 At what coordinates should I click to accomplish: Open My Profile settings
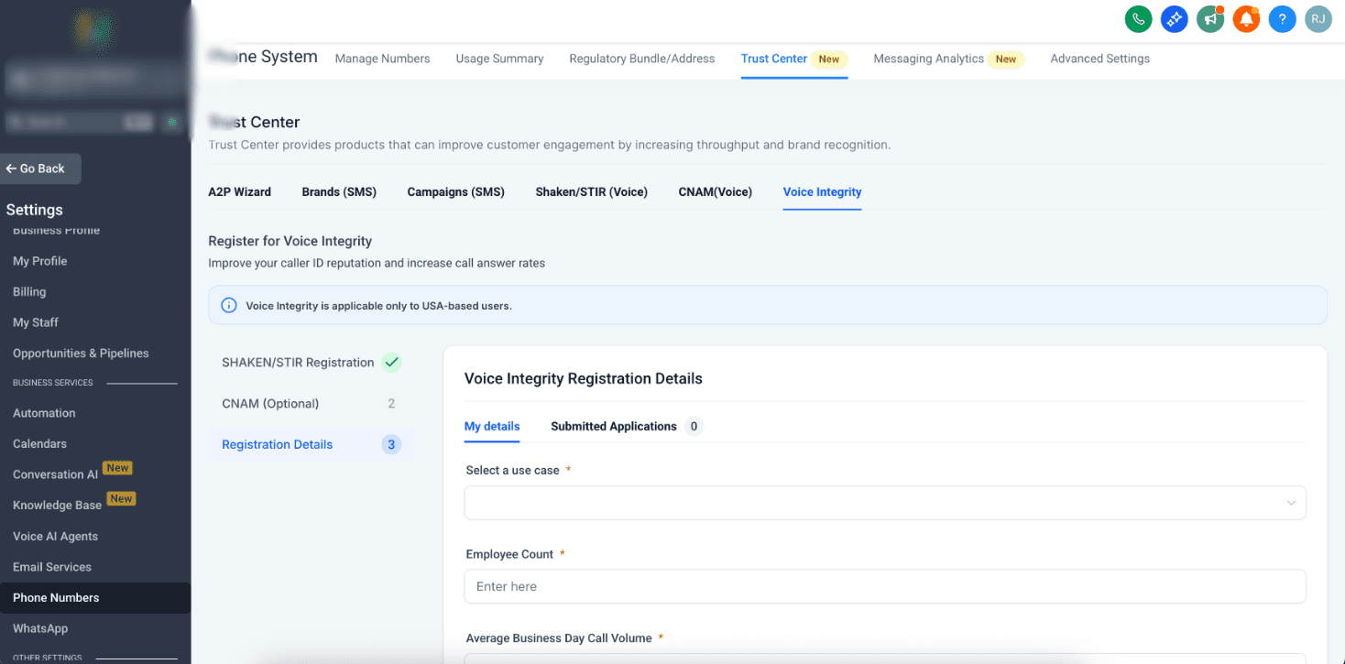coord(39,261)
